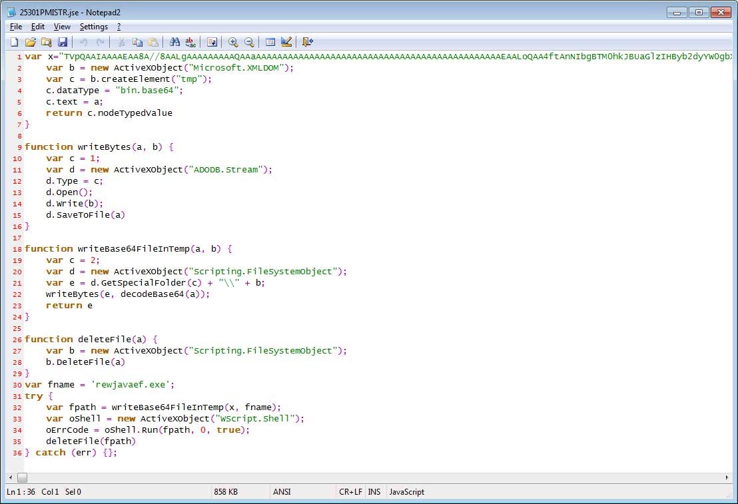
Task: Click window title '25301PMISTR.jse - Notepad2'
Action: tap(70, 12)
